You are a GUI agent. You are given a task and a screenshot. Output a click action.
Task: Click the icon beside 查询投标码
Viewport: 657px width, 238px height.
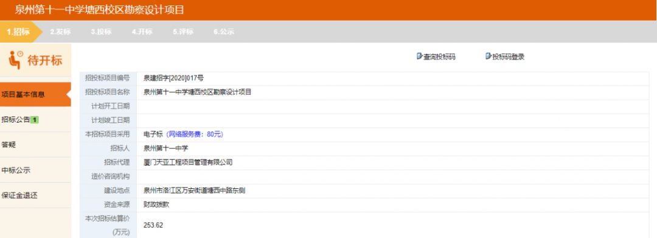[x=419, y=56]
